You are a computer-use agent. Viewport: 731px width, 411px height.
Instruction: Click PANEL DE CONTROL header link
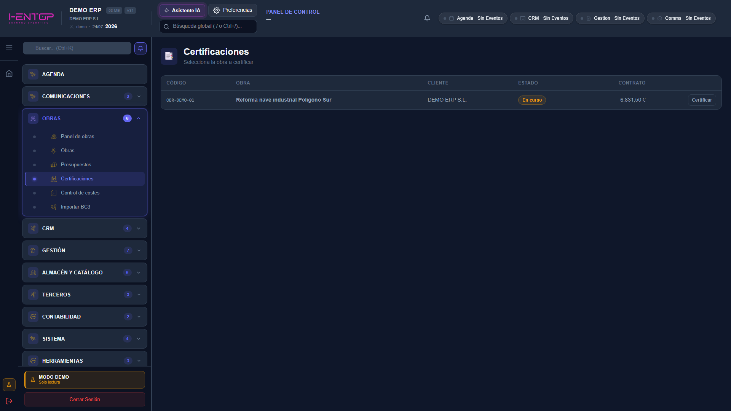pyautogui.click(x=293, y=12)
